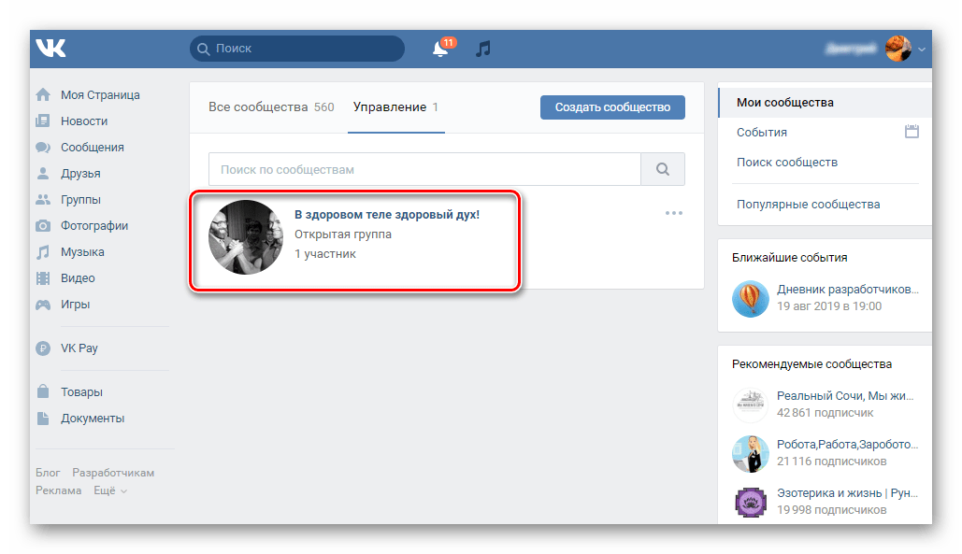This screenshot has height=554, width=962.
Task: Expand the Ещё footer dropdown
Action: [110, 490]
